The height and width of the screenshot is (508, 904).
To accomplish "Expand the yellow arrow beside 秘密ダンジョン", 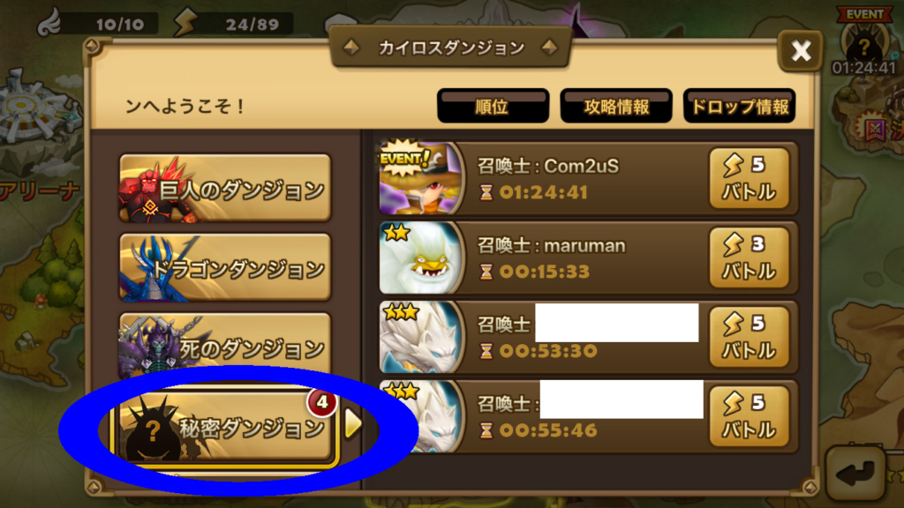I will 353,425.
